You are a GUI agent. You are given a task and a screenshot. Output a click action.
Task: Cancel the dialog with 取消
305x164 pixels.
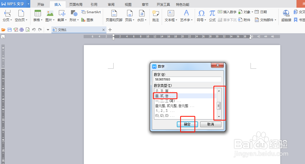coord(210,124)
